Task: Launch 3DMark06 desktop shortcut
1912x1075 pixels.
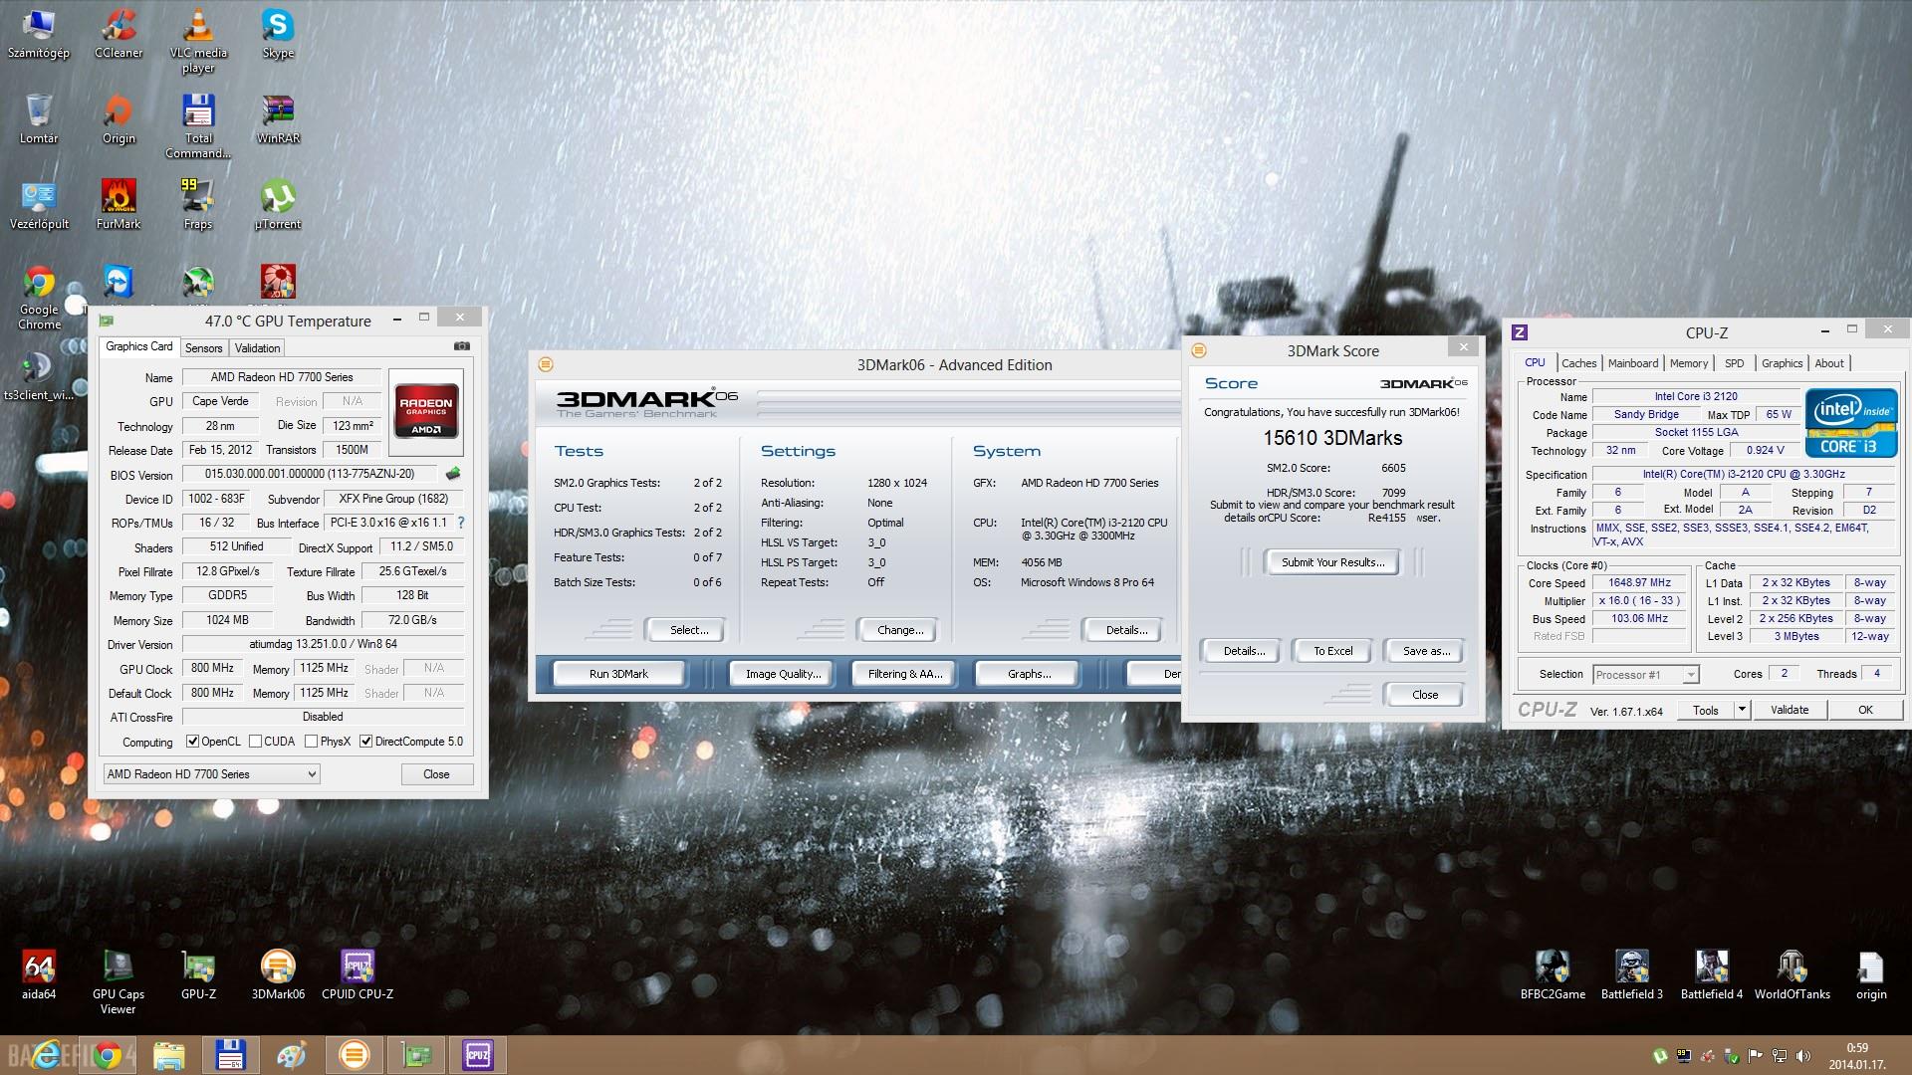Action: click(x=278, y=973)
